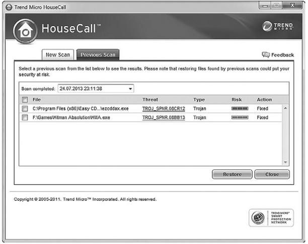Select the Previous Scan tab

98,55
